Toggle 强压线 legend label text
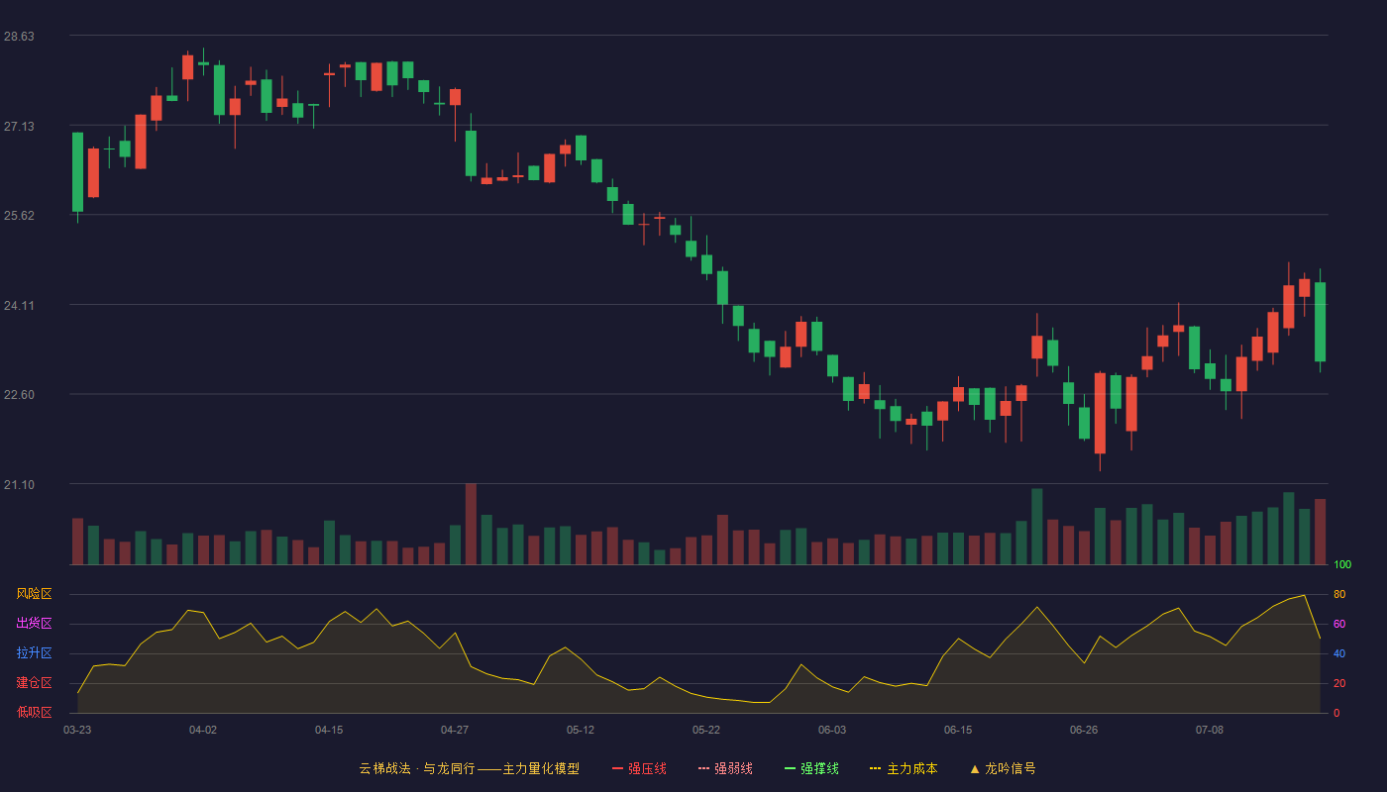This screenshot has height=792, width=1387. point(647,768)
